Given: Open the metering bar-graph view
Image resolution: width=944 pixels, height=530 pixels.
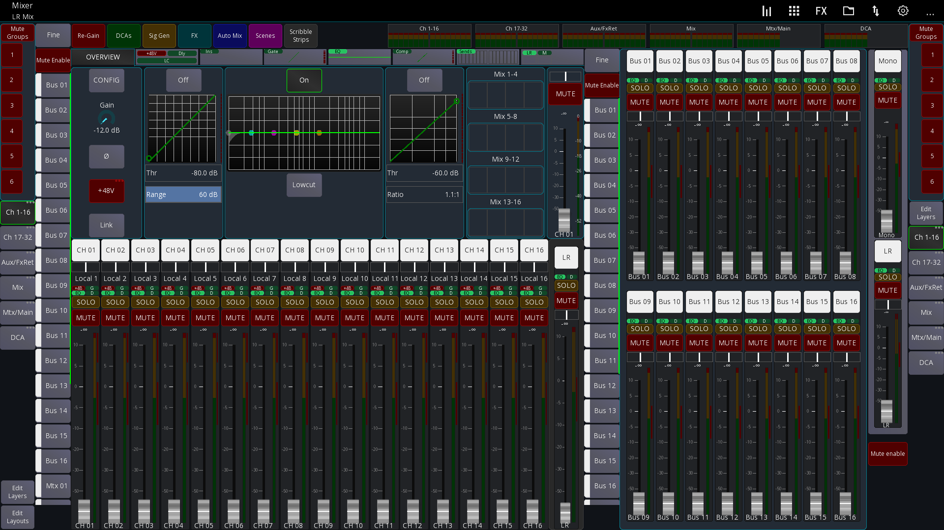Looking at the screenshot, I should tap(767, 11).
